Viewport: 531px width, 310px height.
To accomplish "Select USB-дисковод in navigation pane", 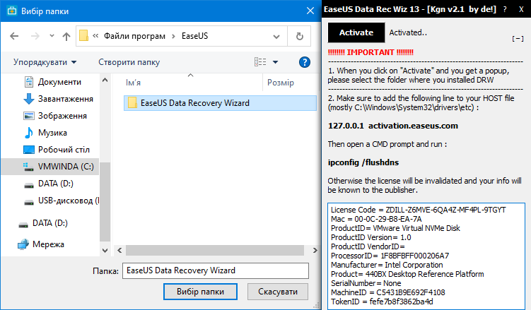I will (69, 201).
